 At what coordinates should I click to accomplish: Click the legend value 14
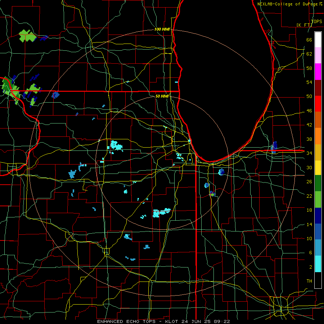coord(309,224)
